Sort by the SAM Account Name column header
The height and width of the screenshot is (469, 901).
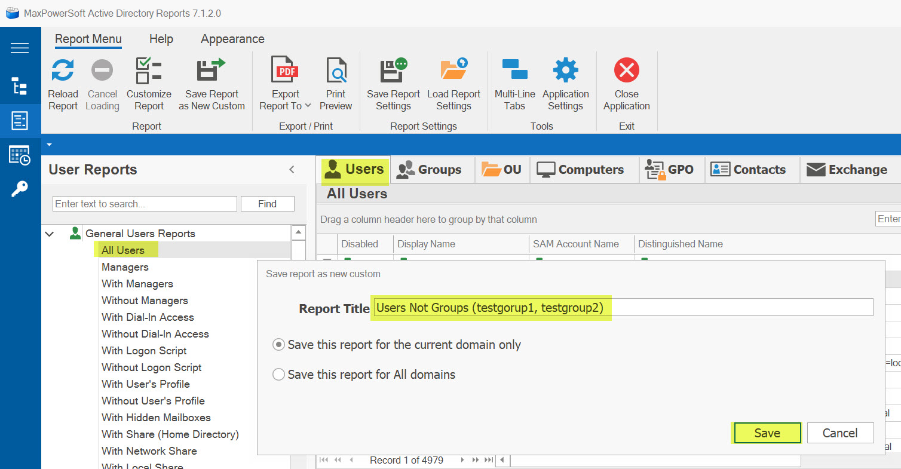(581, 244)
